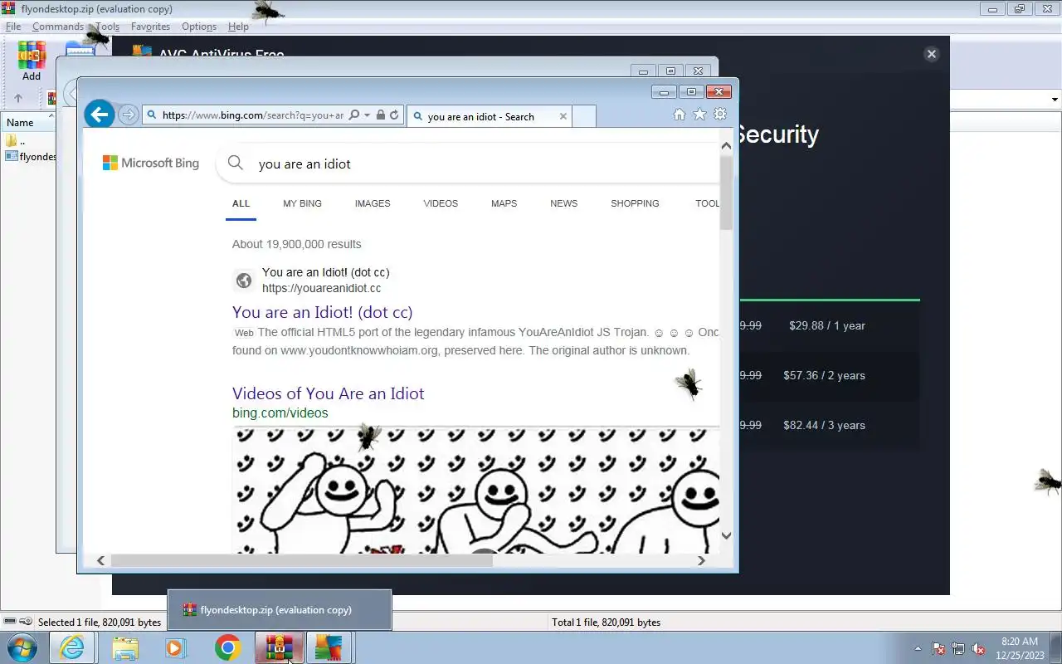Select the Bing ALL results tab
This screenshot has height=664, width=1062.
241,203
